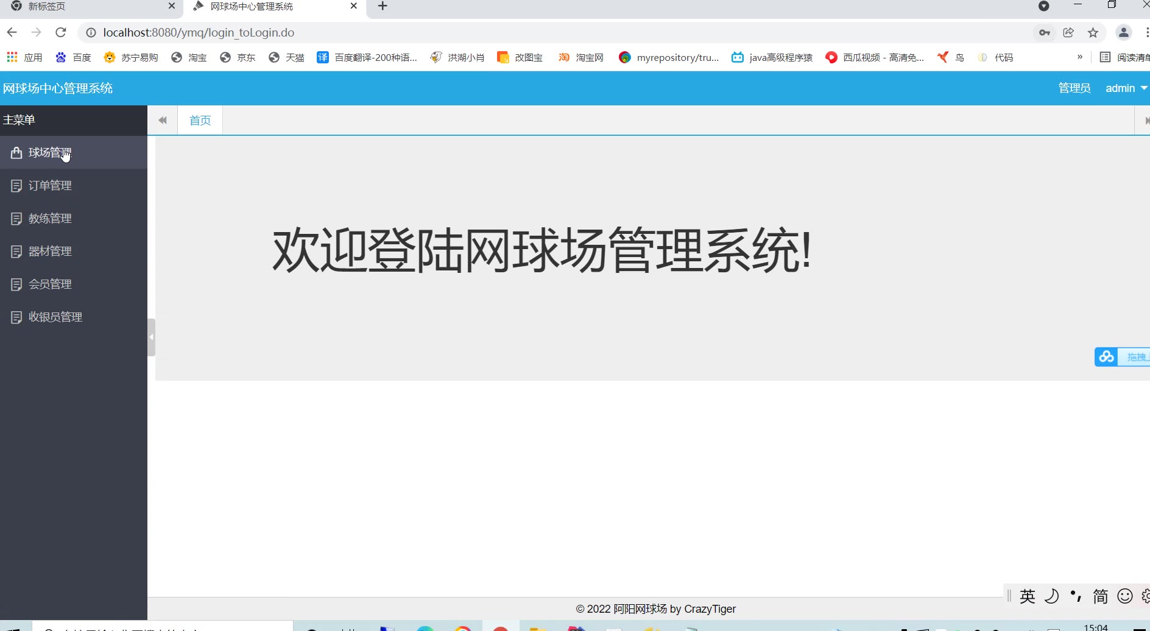Open the 应用 apps bookmark
1150x631 pixels.
pos(24,57)
